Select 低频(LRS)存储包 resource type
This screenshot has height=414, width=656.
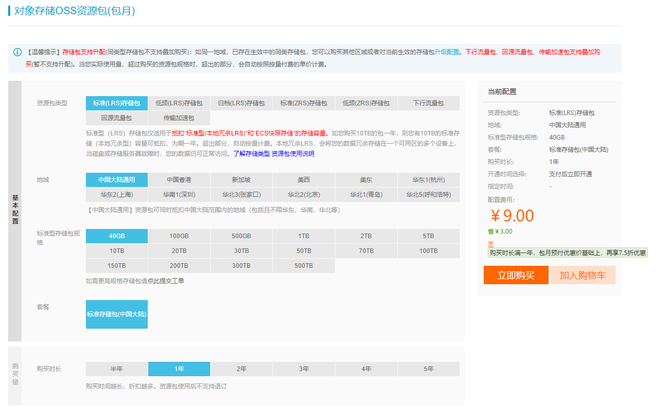pyautogui.click(x=179, y=103)
